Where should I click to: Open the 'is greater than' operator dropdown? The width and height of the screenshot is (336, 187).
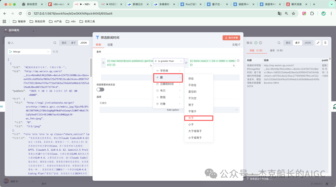click(168, 61)
